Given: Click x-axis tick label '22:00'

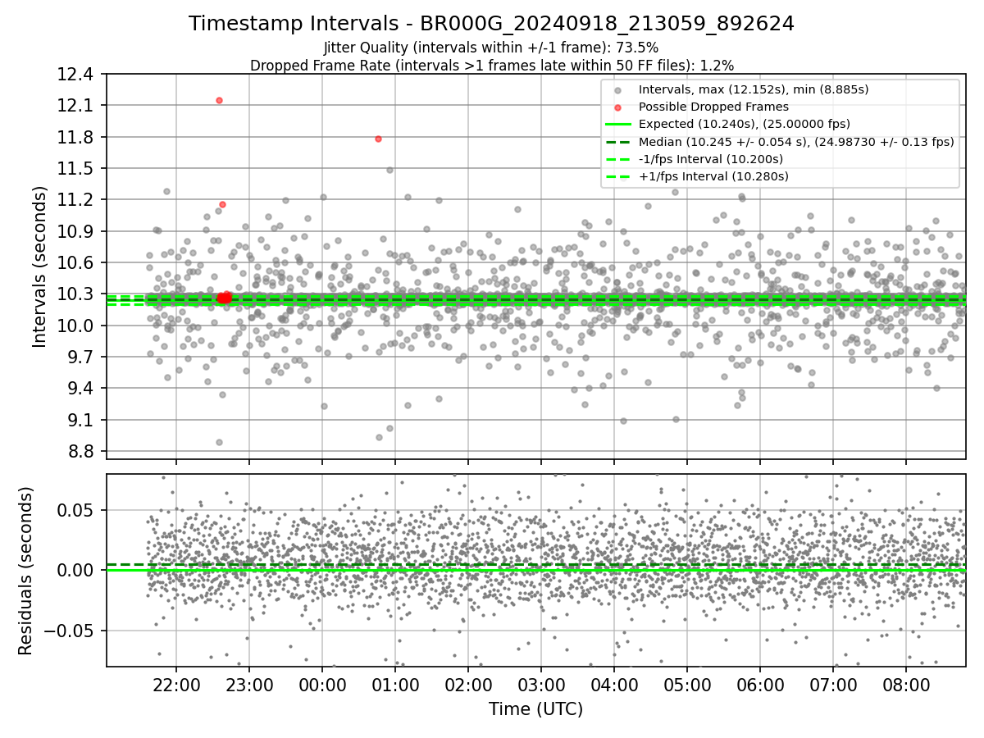Looking at the screenshot, I should [x=175, y=685].
